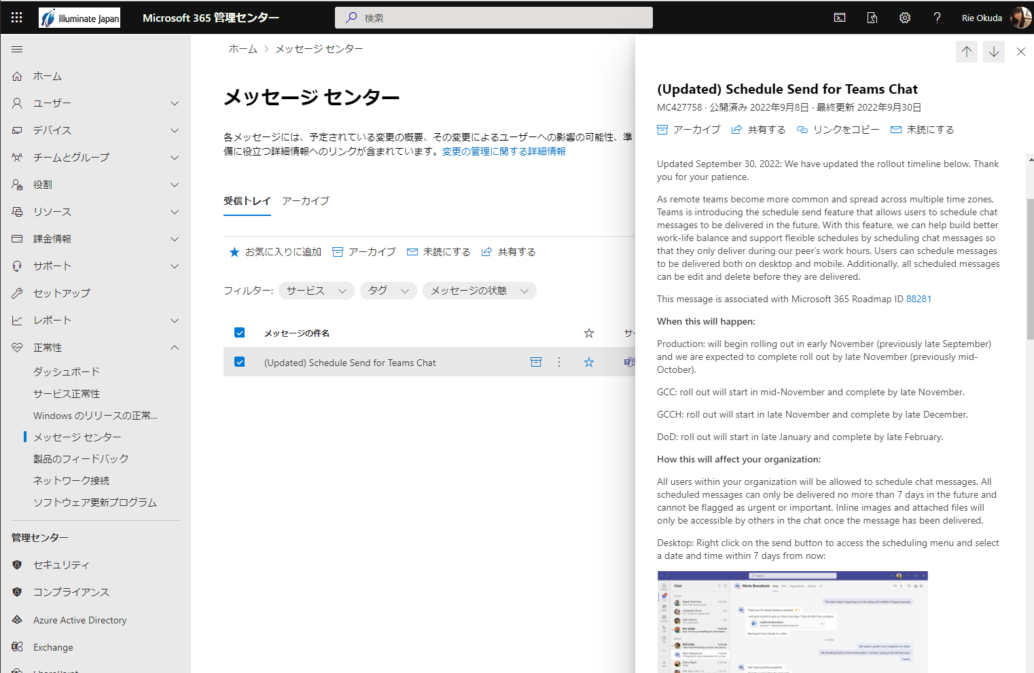Image resolution: width=1034 pixels, height=673 pixels.
Task: Click the Teams chat screenshot thumbnail
Action: tap(792, 621)
